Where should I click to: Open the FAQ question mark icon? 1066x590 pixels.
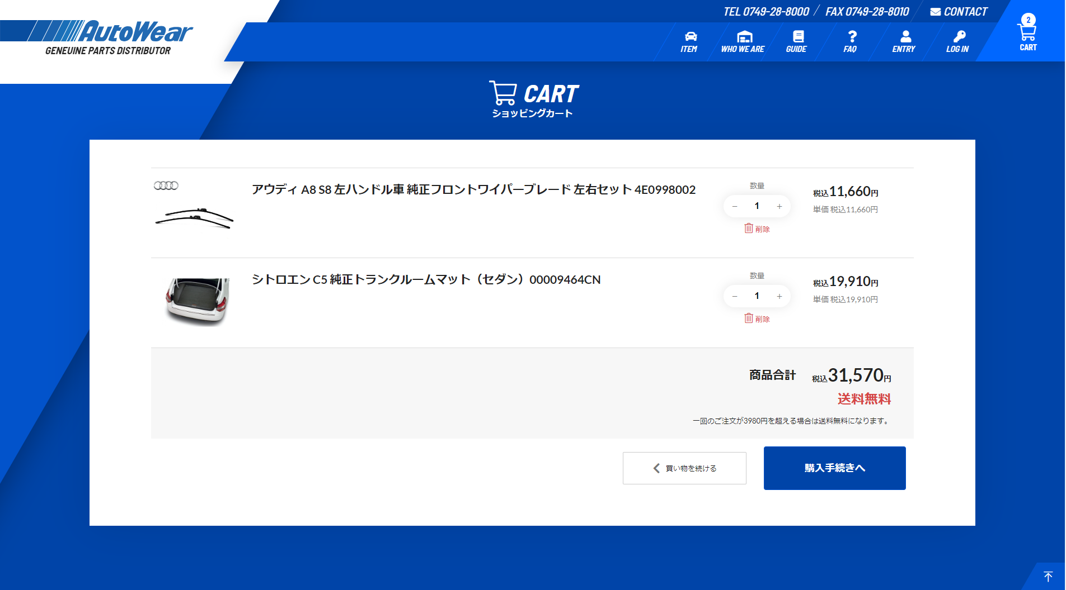pyautogui.click(x=851, y=42)
